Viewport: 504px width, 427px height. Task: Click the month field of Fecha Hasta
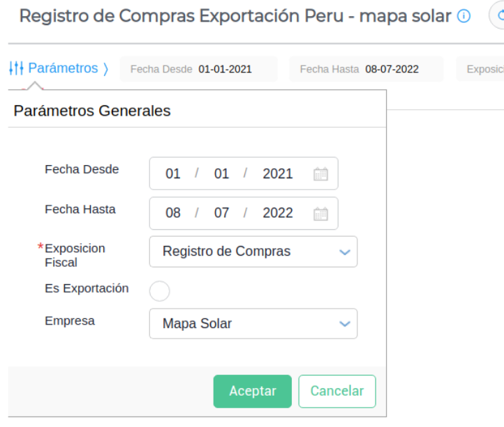click(x=221, y=213)
